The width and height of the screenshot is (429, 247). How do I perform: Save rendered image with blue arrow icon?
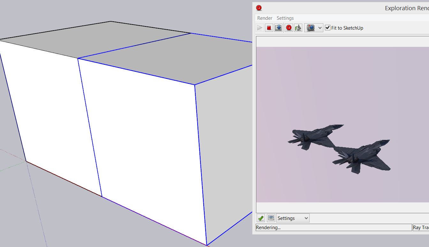point(278,28)
